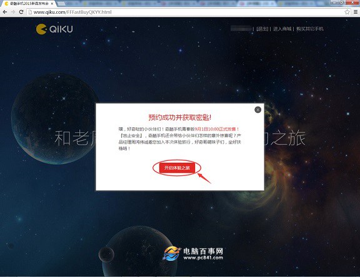Click the 预约成功并获取密匙 heading

pos(180,117)
